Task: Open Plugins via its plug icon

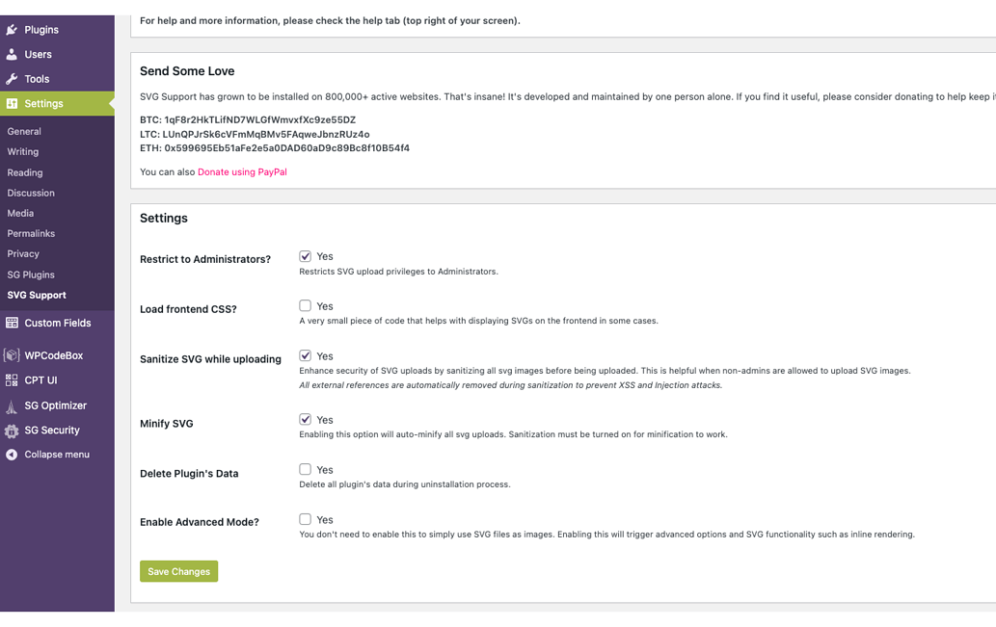Action: (x=12, y=30)
